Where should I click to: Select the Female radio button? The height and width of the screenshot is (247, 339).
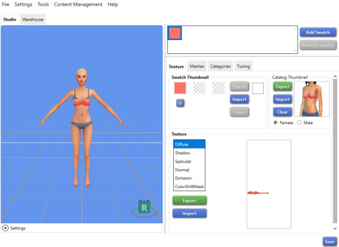275,123
